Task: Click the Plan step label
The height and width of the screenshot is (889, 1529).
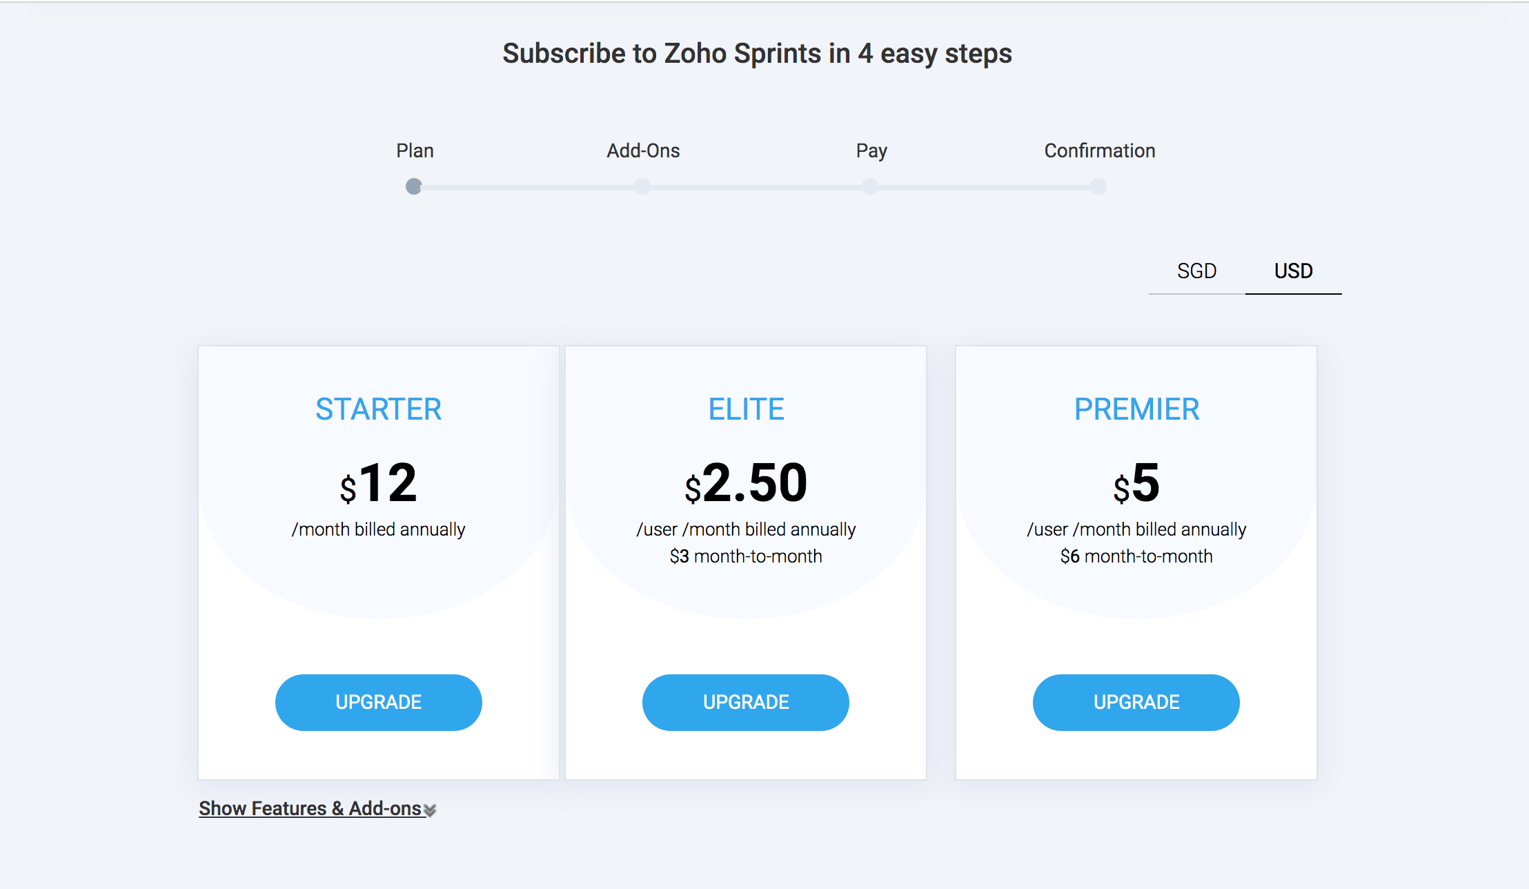Action: (415, 150)
